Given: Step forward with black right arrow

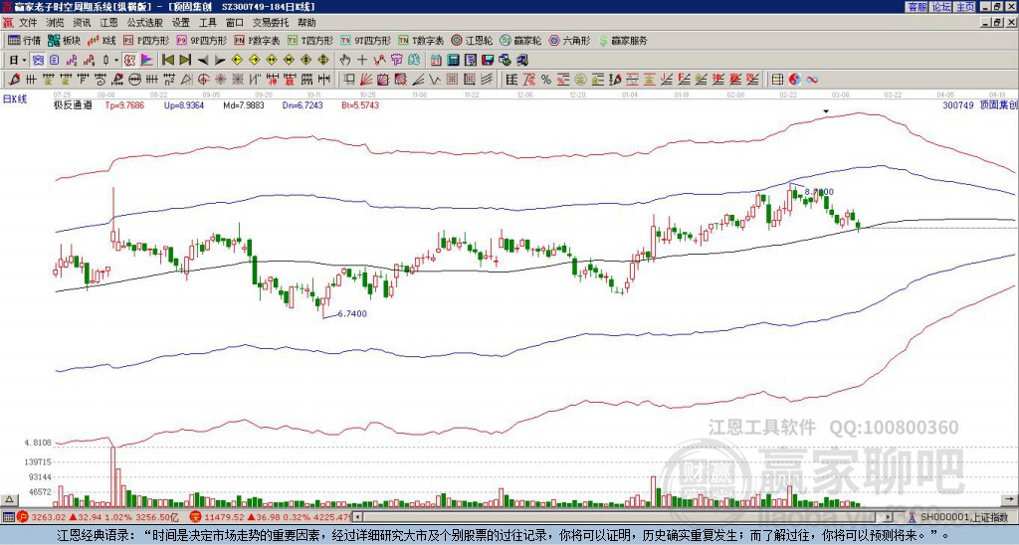Looking at the screenshot, I should (220, 61).
